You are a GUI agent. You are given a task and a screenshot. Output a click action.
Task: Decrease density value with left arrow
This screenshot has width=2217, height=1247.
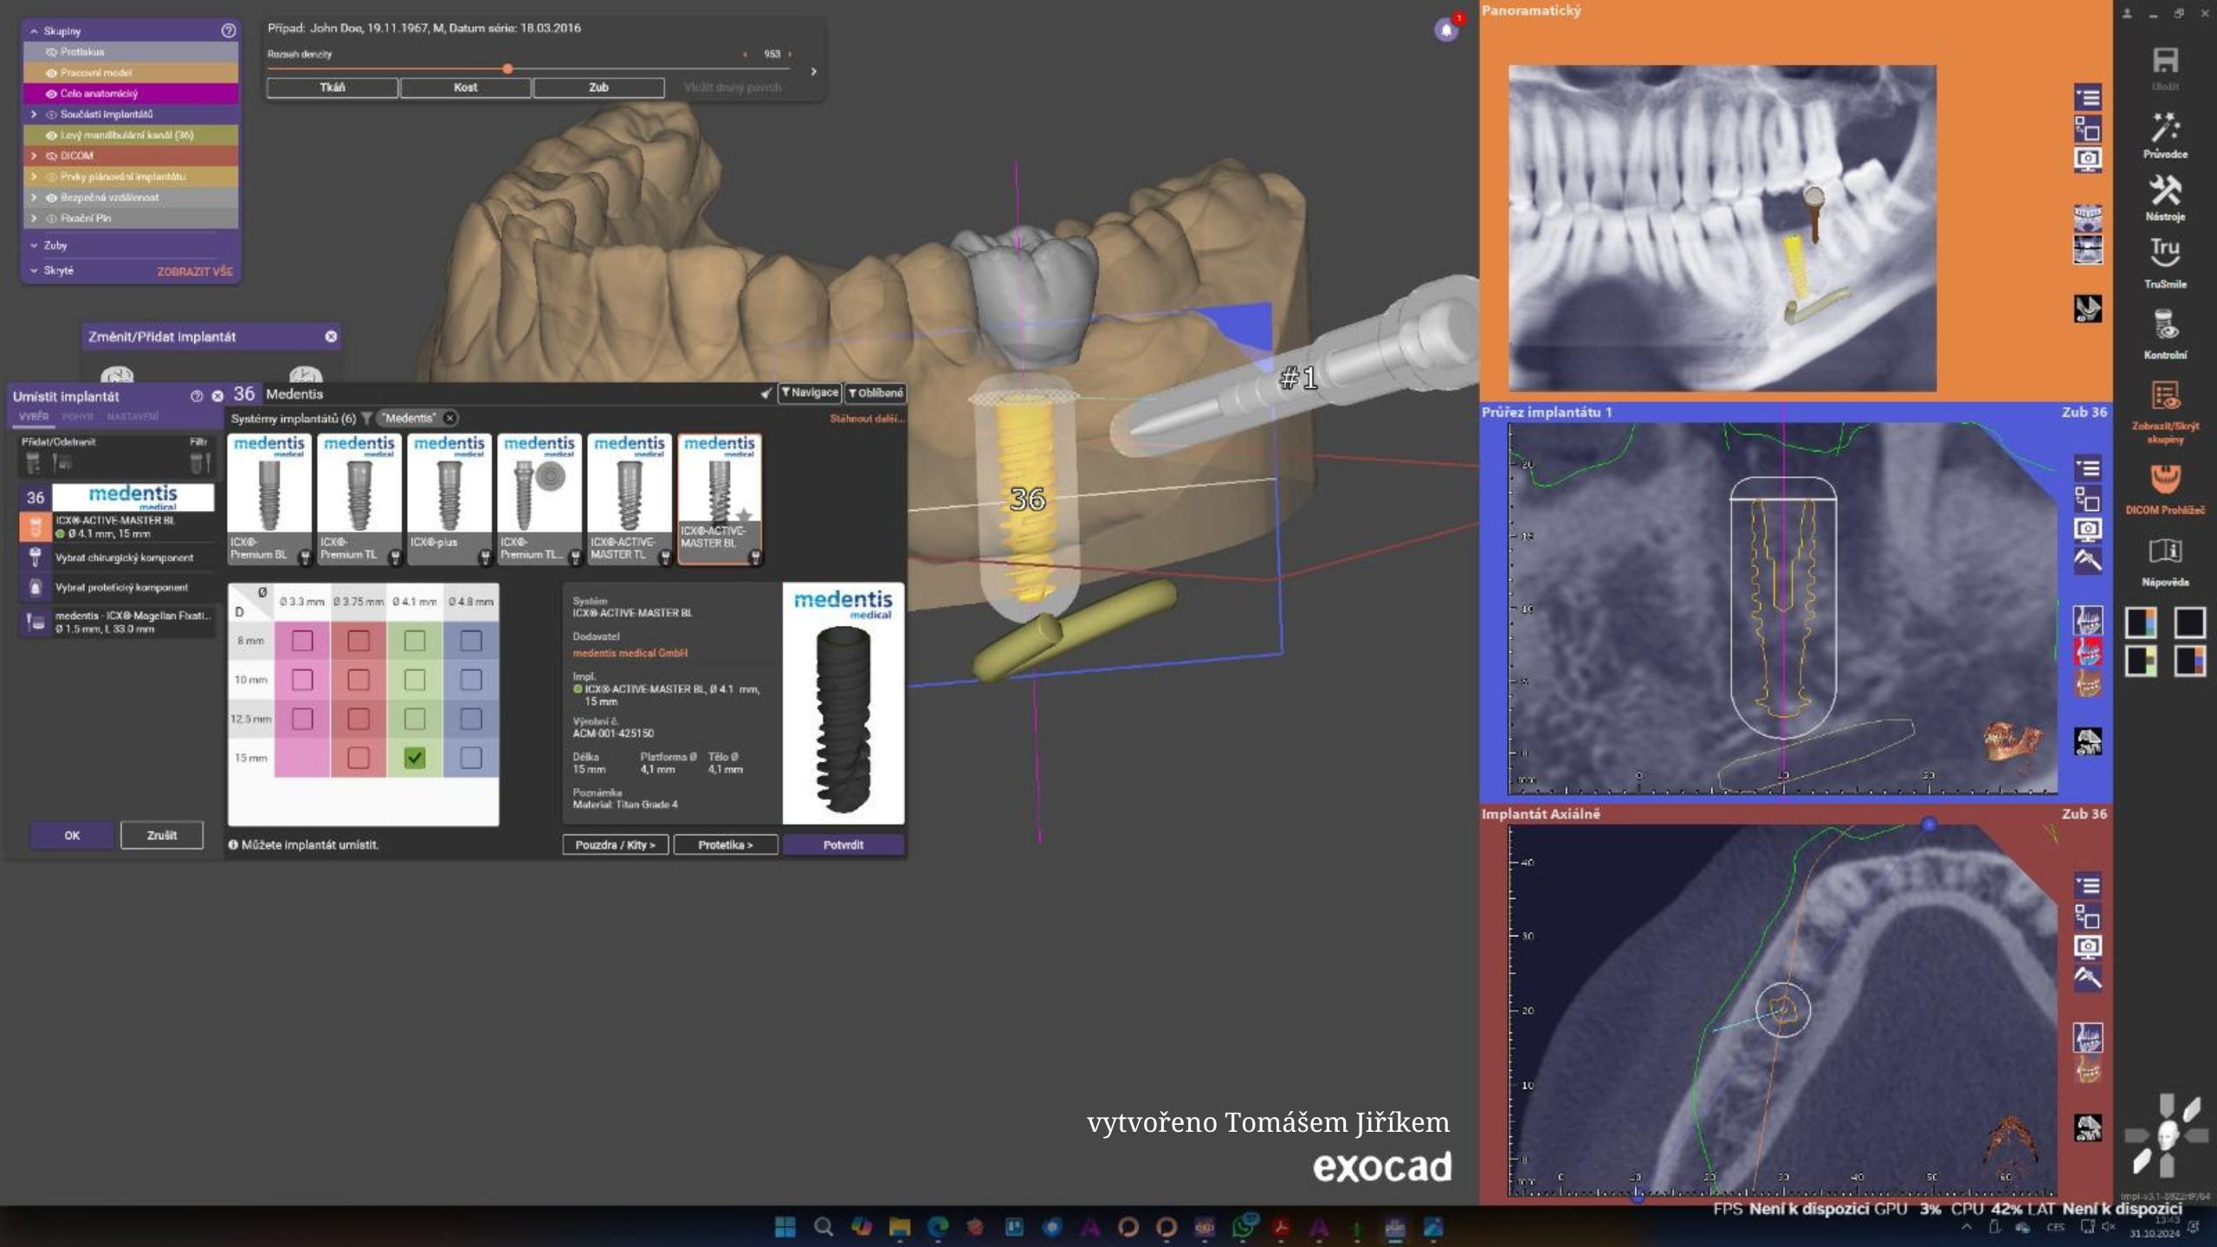[x=745, y=54]
